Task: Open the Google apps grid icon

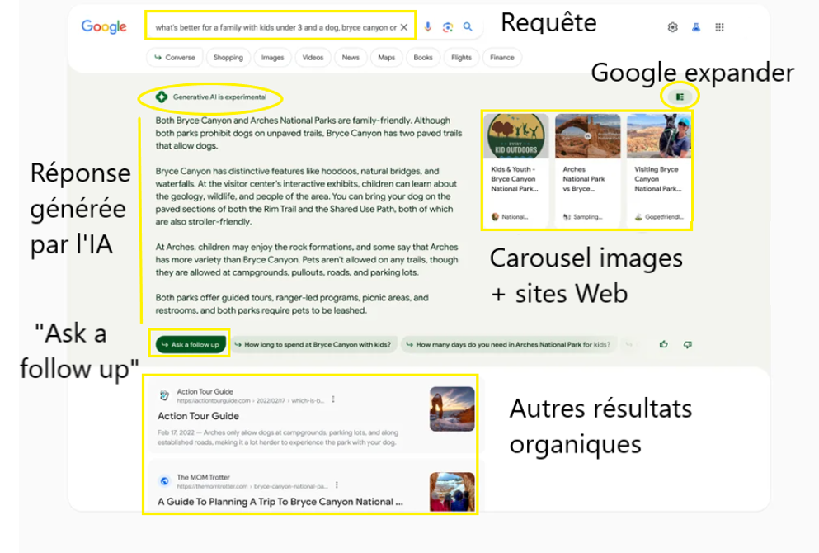Action: click(x=719, y=26)
